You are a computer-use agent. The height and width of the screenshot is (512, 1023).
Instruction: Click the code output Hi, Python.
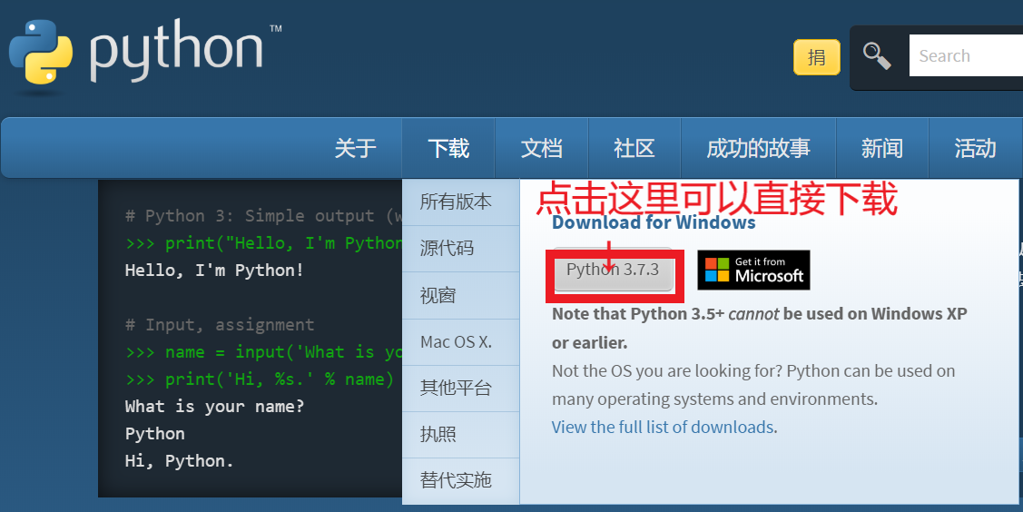point(179,461)
